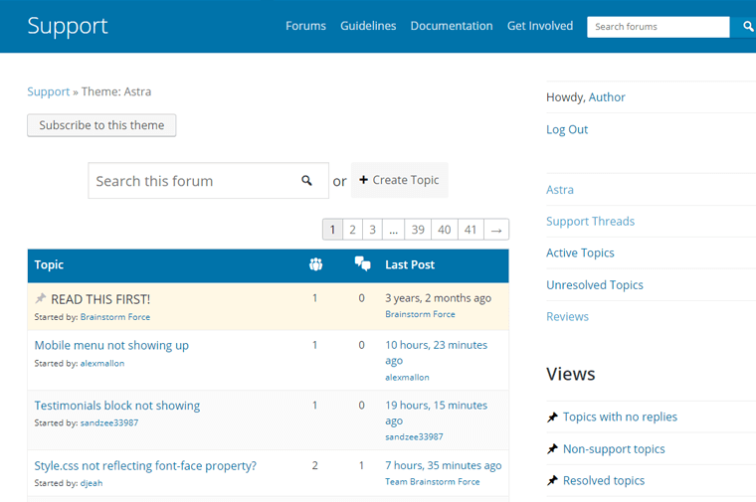Select Log Out in sidebar
The image size is (756, 502).
567,129
